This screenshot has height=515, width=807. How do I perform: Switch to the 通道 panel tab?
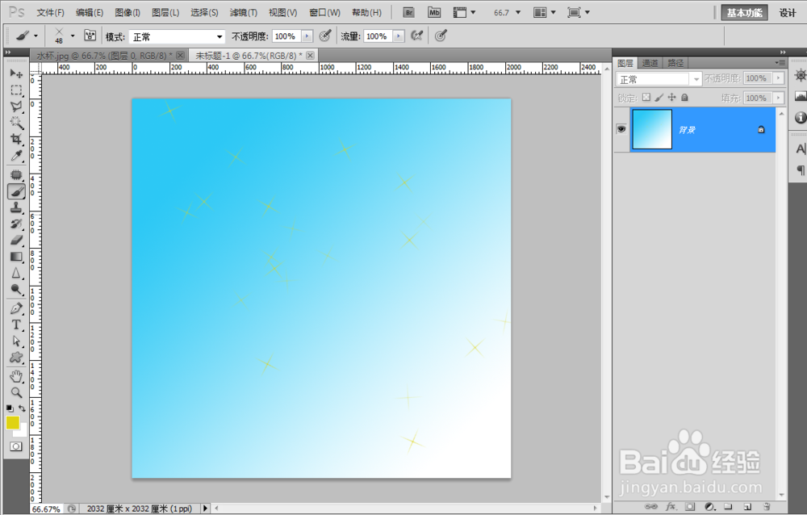(x=650, y=63)
